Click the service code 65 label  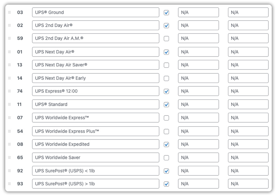20,157
